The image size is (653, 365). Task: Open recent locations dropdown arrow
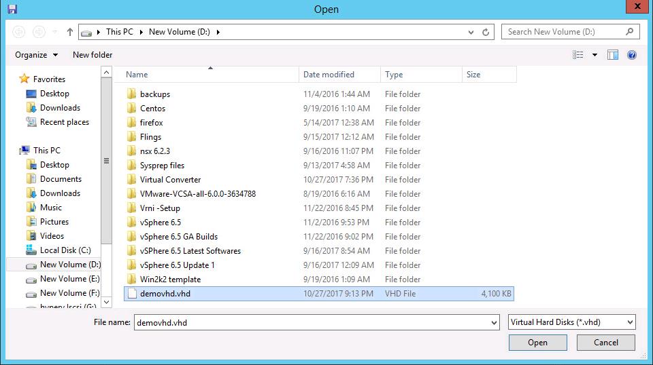pos(54,32)
